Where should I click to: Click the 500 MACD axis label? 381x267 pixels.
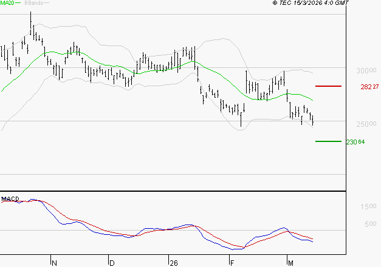(x=371, y=224)
